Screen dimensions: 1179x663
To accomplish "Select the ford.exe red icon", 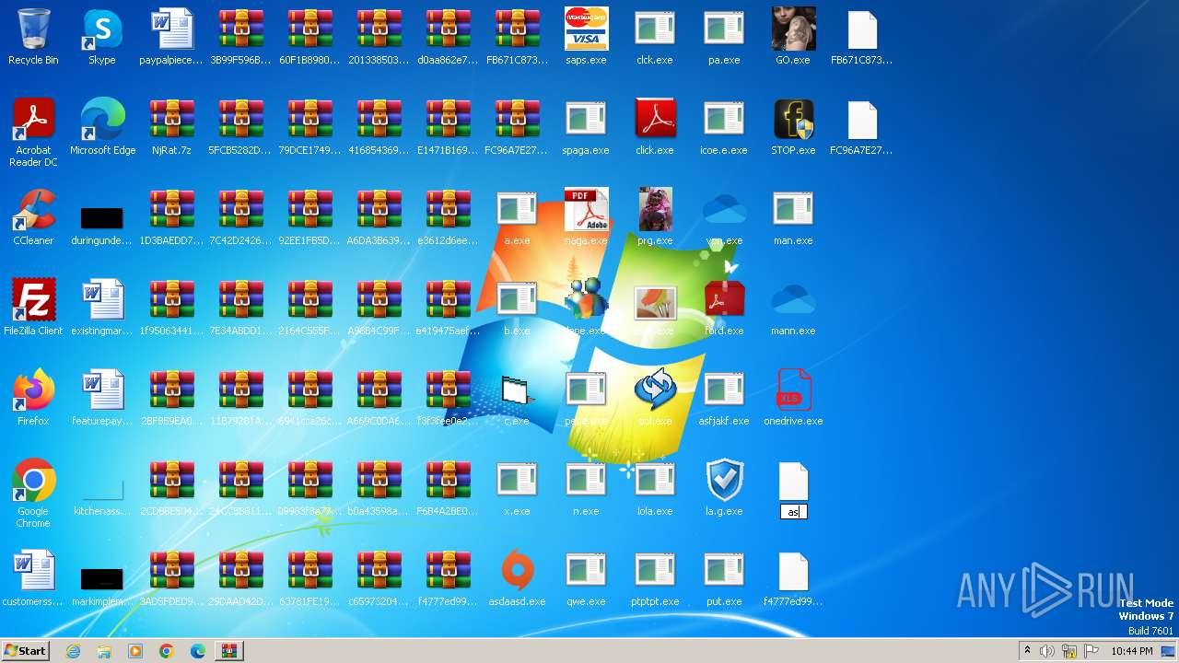I will [724, 308].
